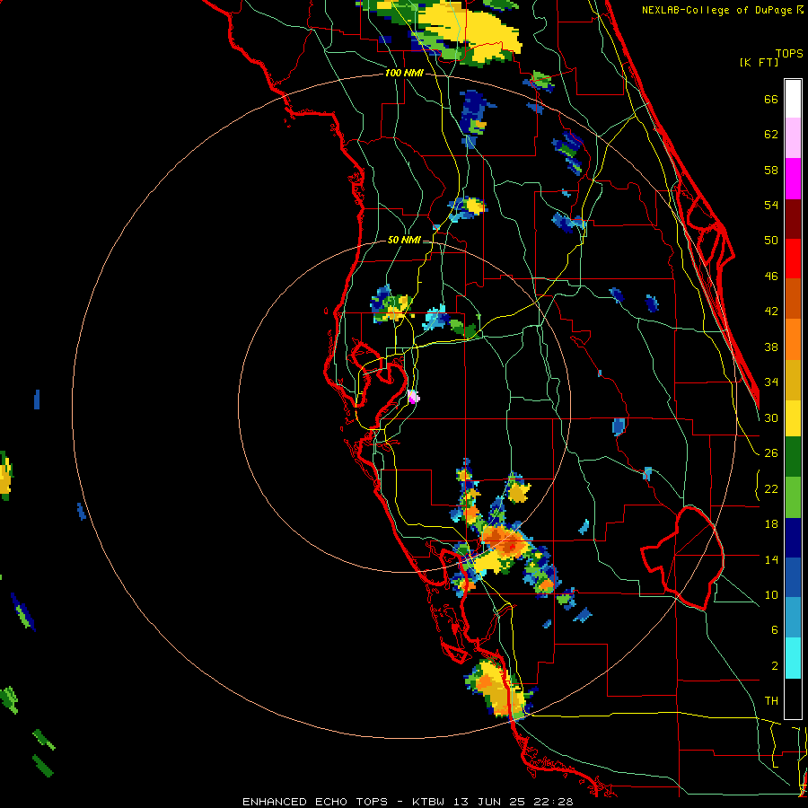
Task: Click the TOPS legend title
Action: pyautogui.click(x=789, y=54)
